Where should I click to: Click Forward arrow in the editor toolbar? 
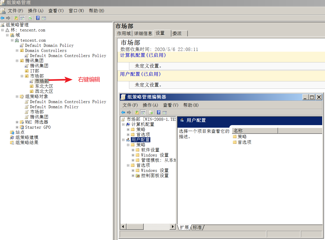click(x=129, y=112)
